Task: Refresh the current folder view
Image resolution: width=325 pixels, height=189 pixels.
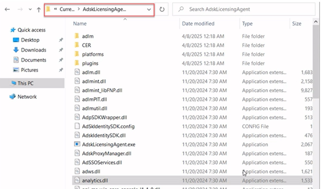Action: click(x=162, y=9)
